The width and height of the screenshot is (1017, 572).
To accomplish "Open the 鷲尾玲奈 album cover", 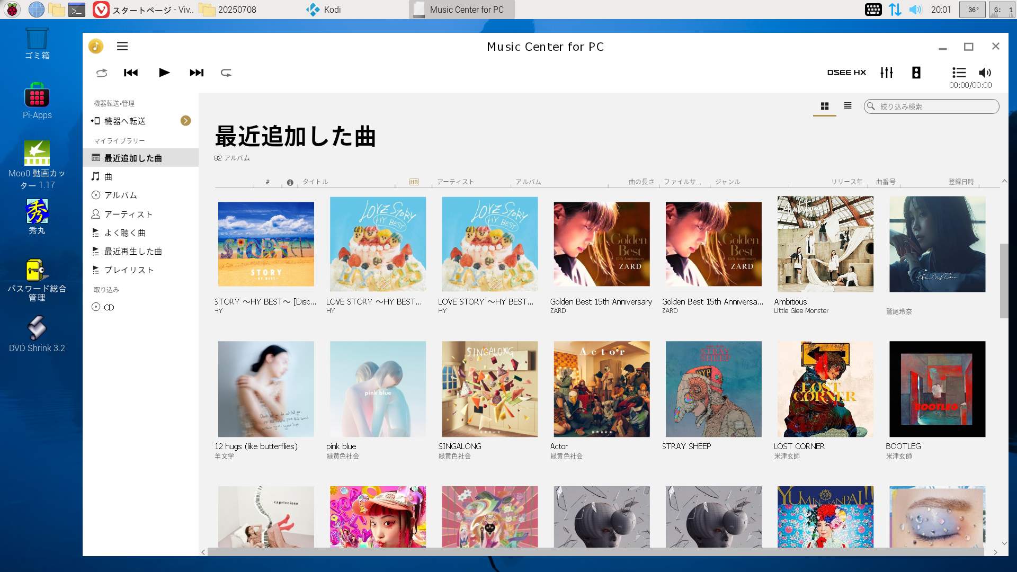I will tap(937, 244).
